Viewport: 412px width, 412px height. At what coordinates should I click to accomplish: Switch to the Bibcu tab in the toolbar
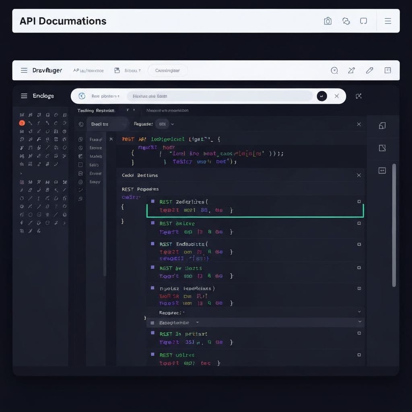(127, 70)
